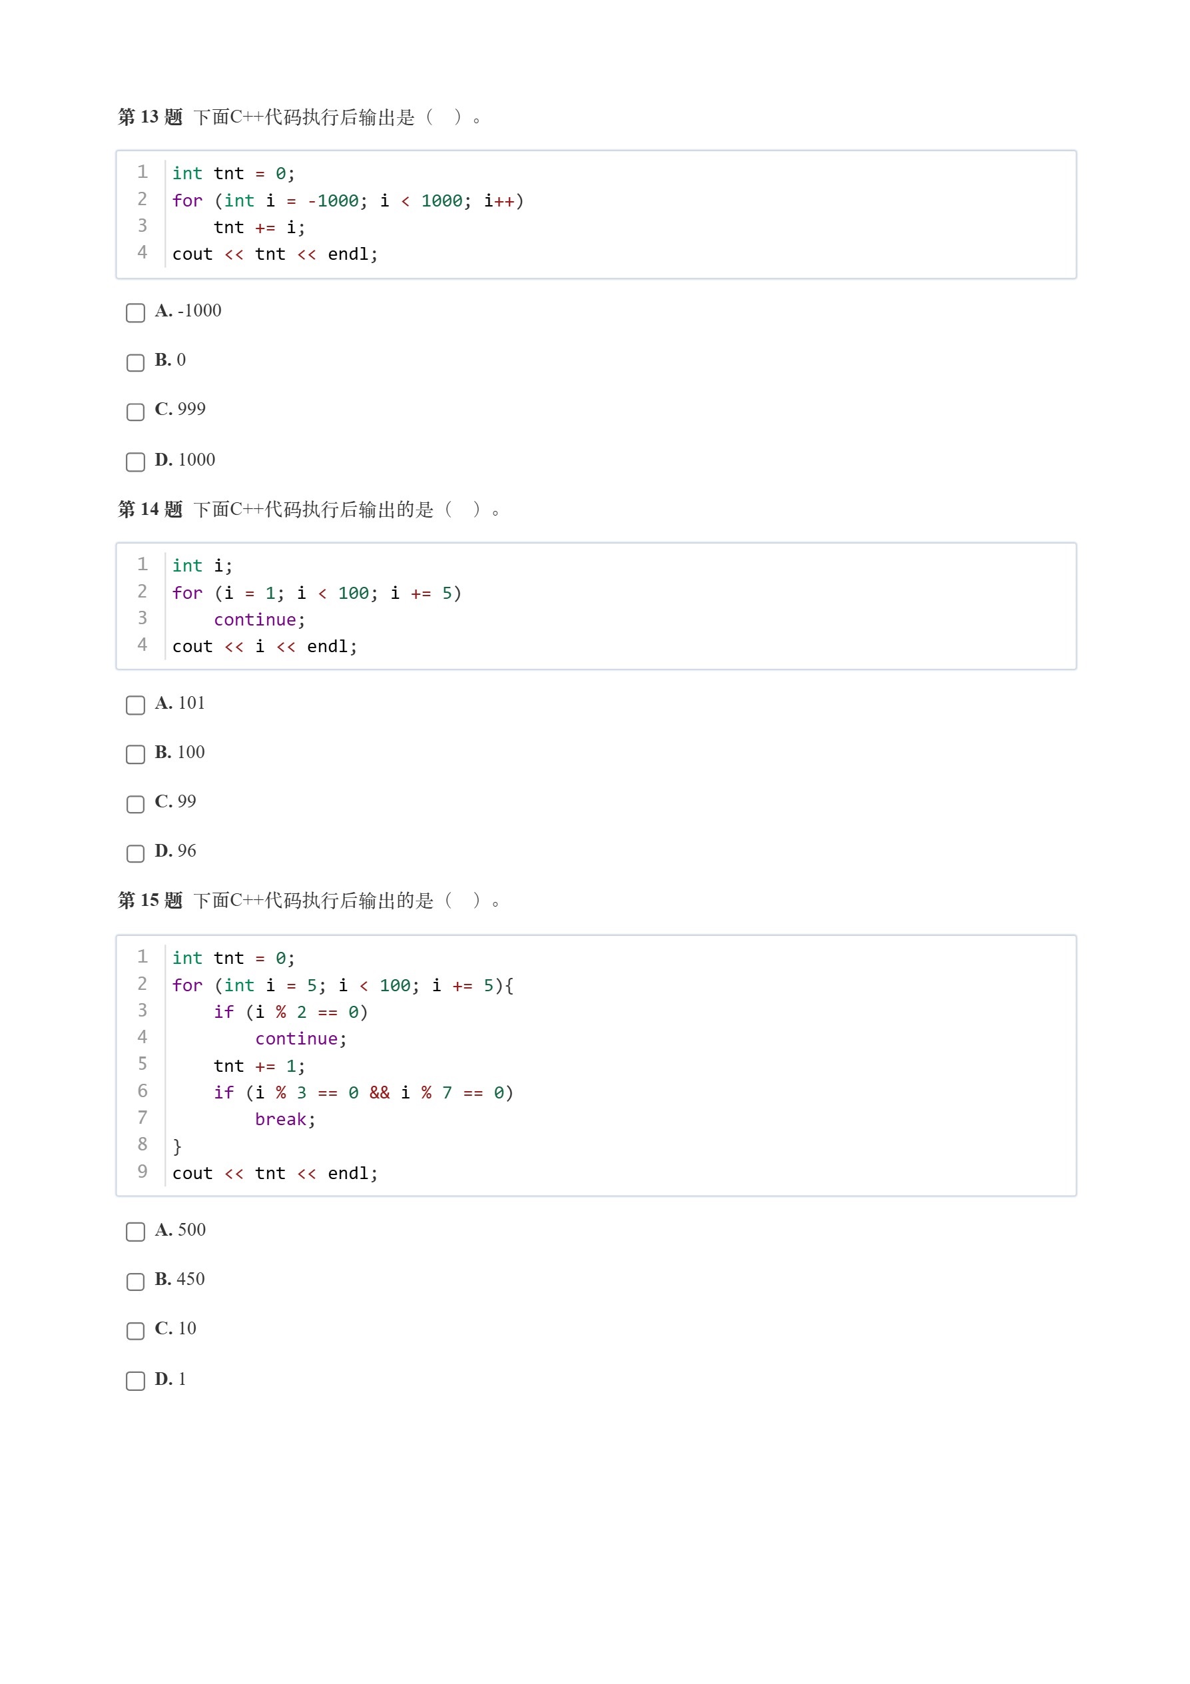This screenshot has height=1684, width=1190.
Task: Check option A. -1000 for question 13
Action: 136,313
